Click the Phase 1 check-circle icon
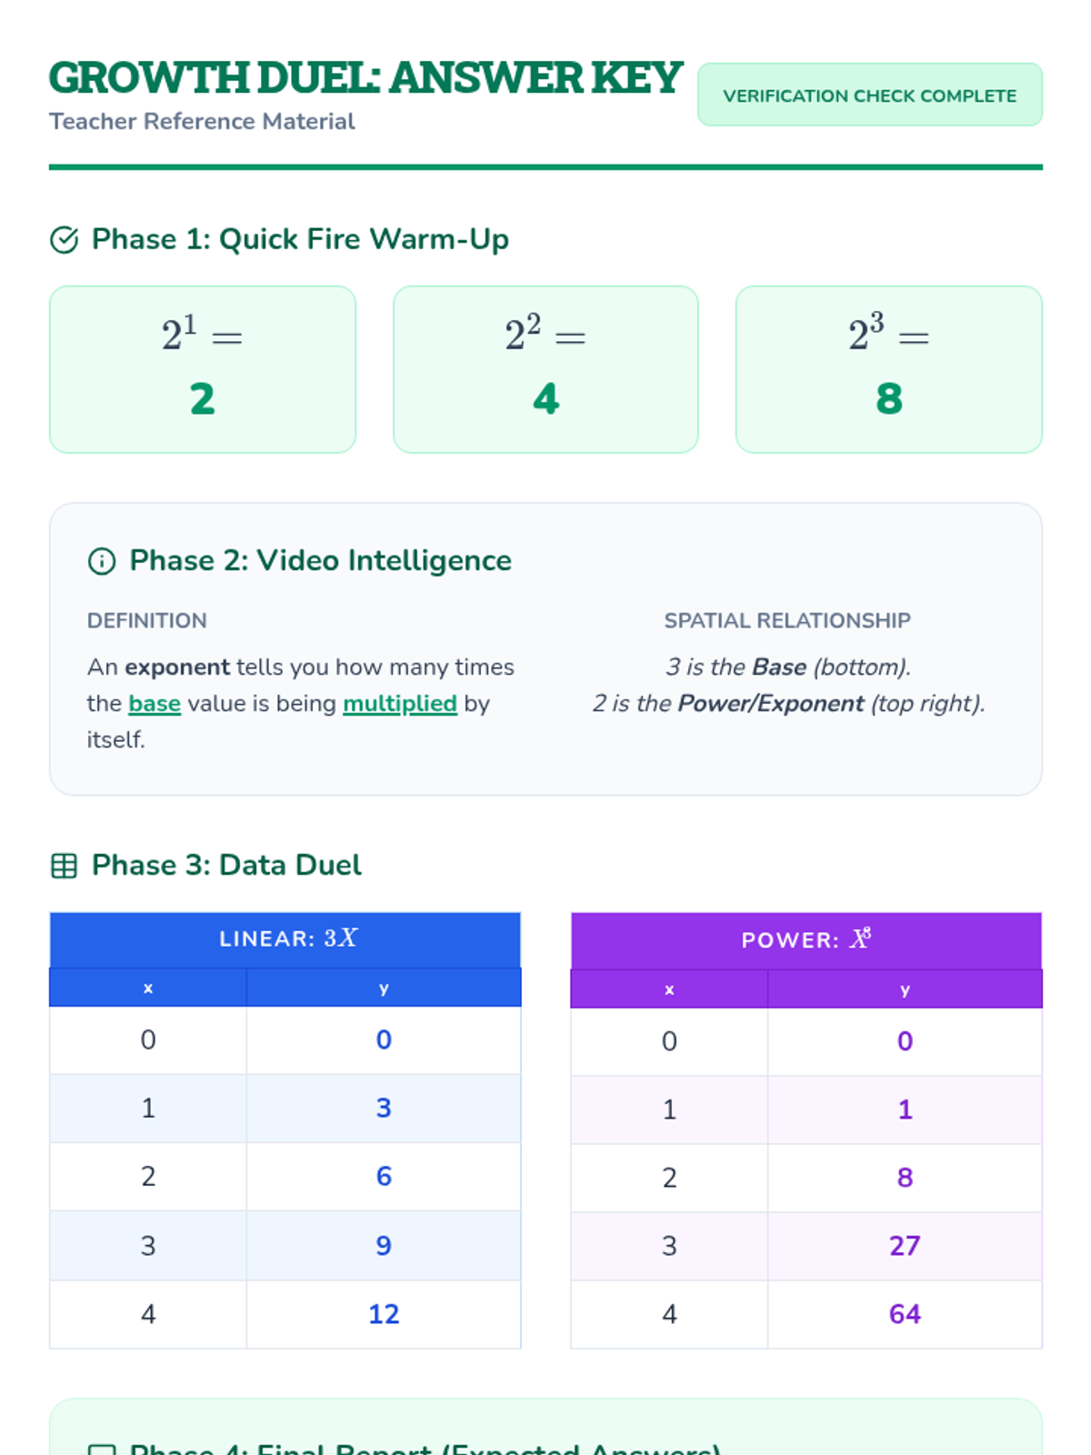Viewport: 1091px width, 1455px height. point(64,240)
